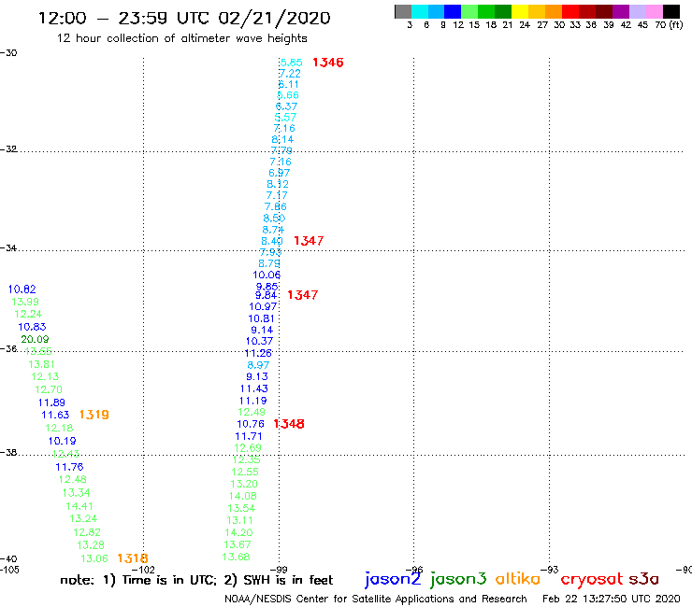Click the pink swatch in the color scale
The width and height of the screenshot is (692, 607).
point(655,11)
